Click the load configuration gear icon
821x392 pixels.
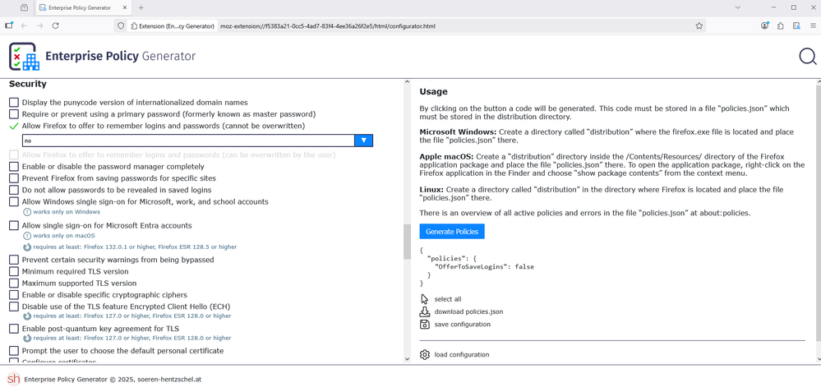click(425, 355)
